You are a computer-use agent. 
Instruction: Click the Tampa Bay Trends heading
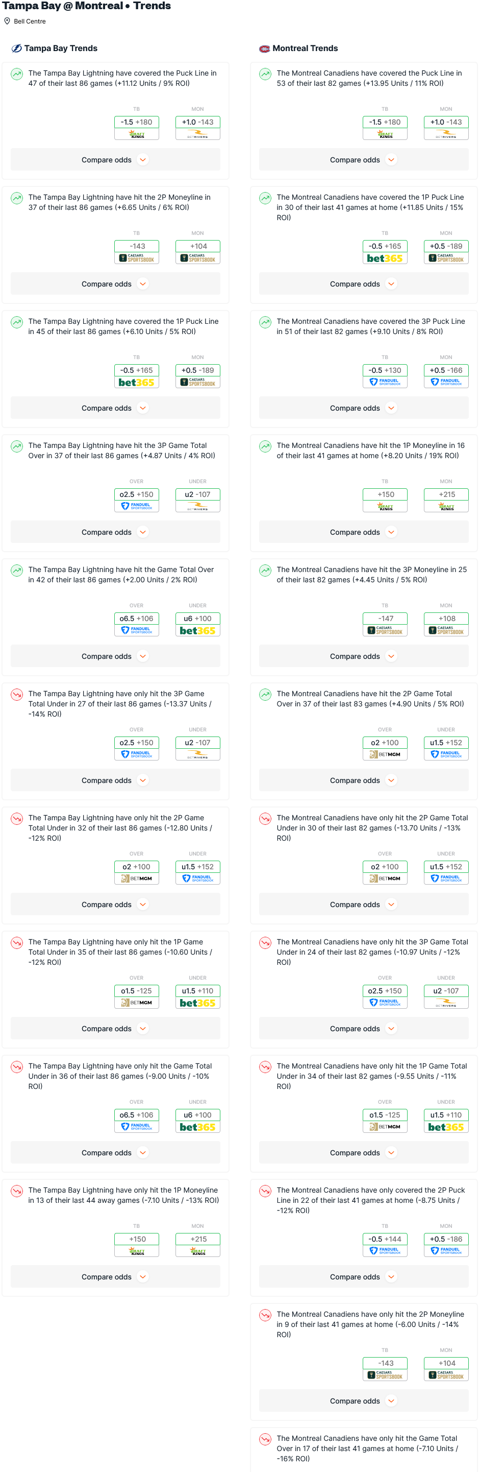[61, 49]
